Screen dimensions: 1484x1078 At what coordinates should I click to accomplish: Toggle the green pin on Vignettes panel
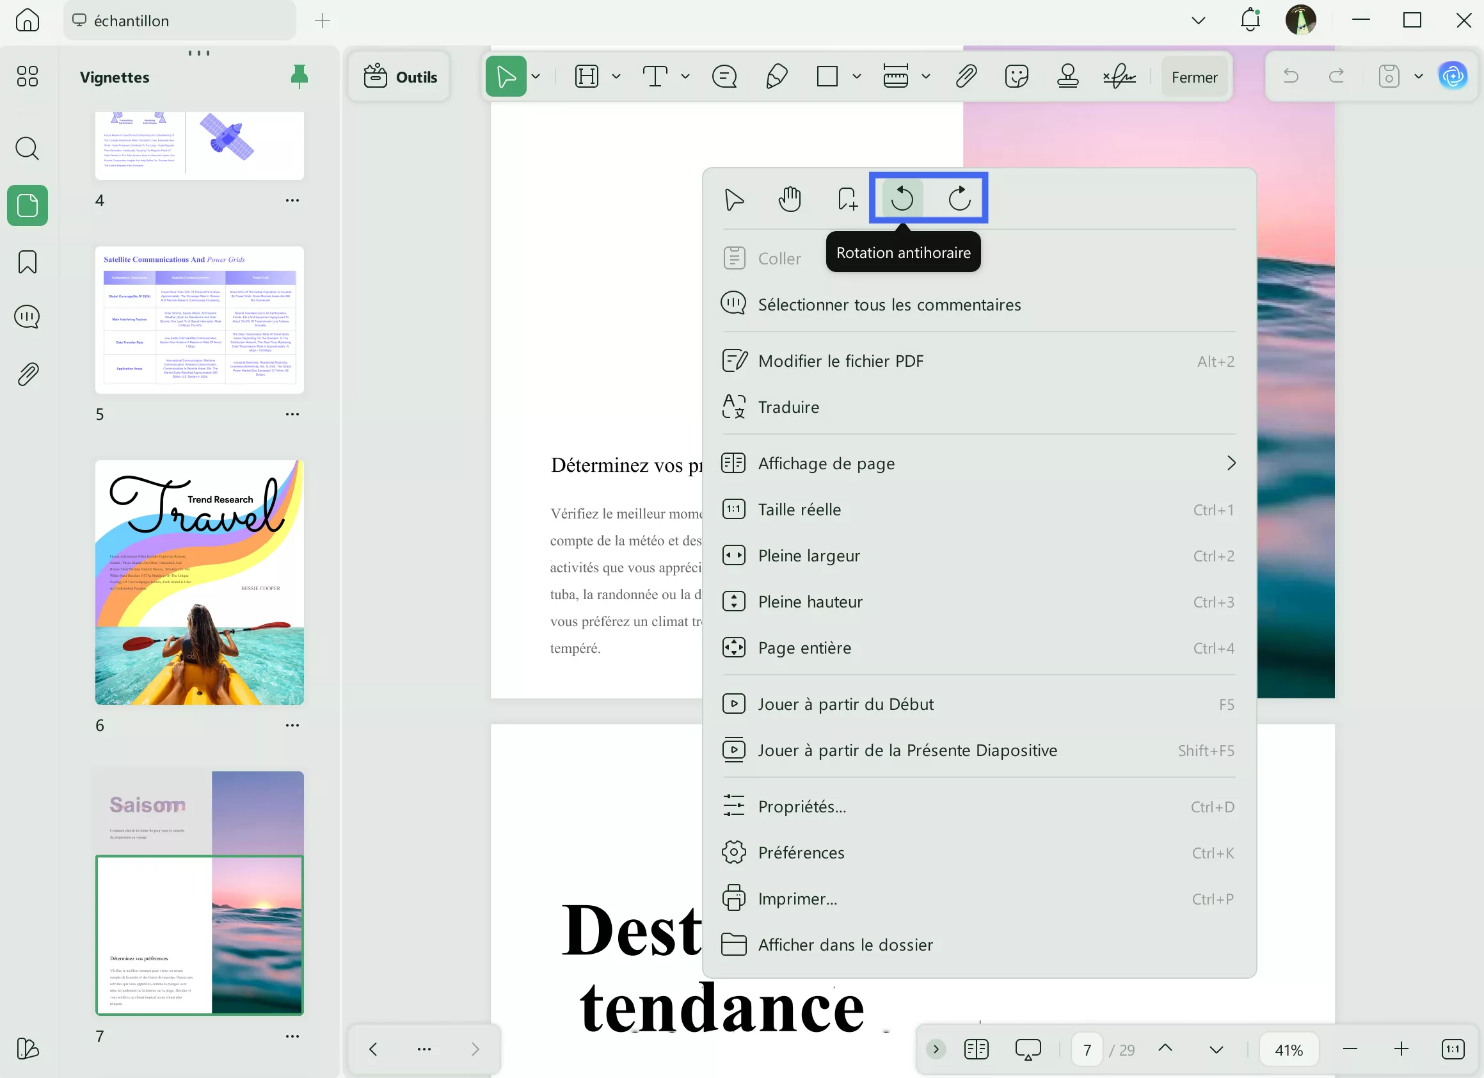click(x=299, y=77)
